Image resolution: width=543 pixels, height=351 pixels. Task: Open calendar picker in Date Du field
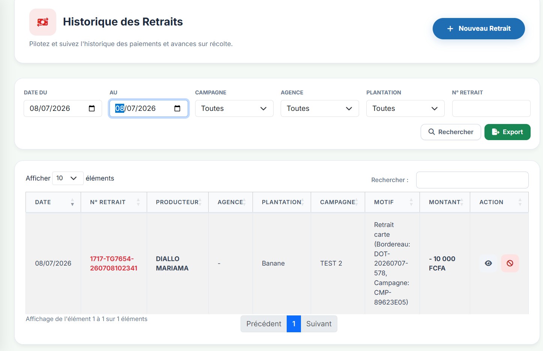(x=92, y=109)
